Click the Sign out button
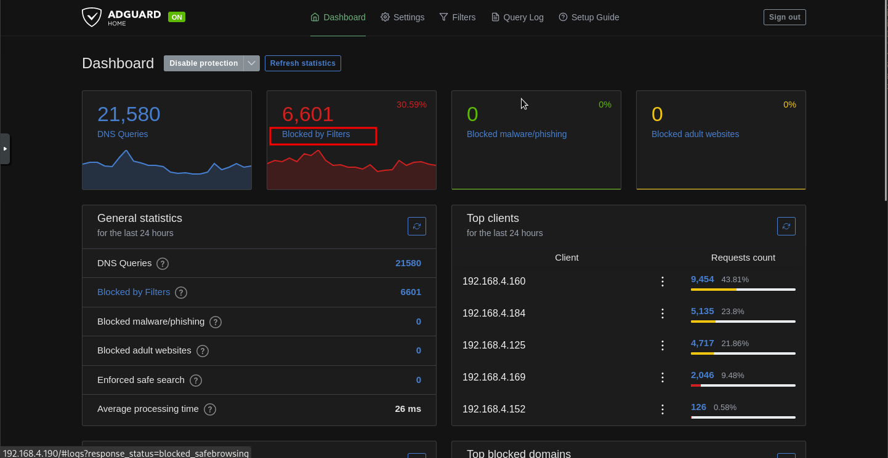888x458 pixels. point(785,17)
